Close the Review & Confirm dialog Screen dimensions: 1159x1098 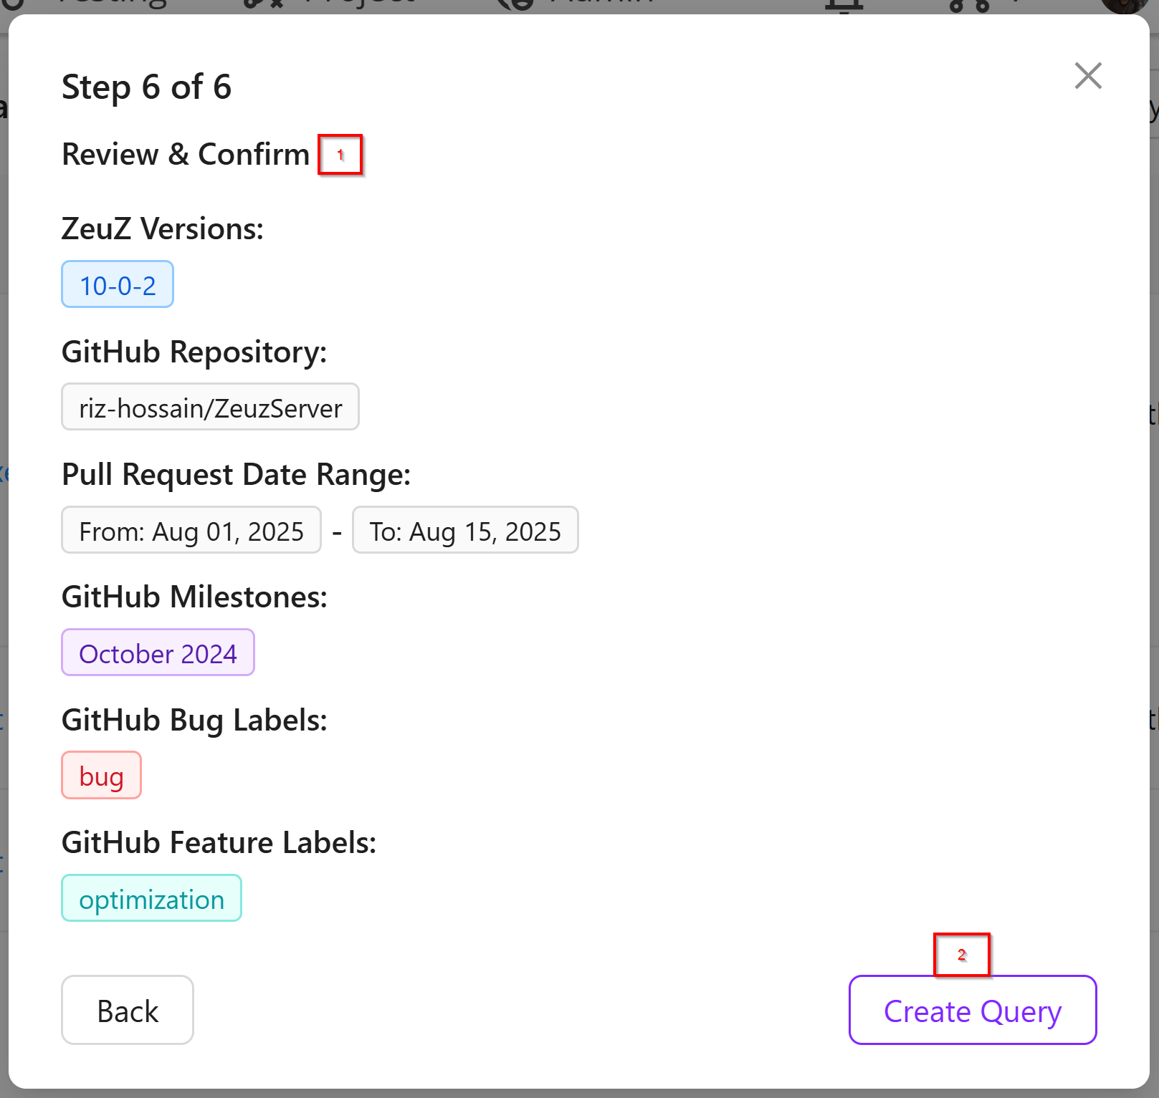[x=1087, y=75]
